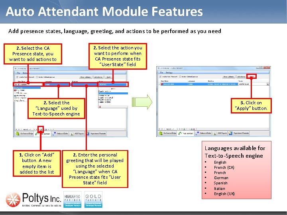Click Appointment Reminder icon in dropdowns window
287x215 pixels.
pyautogui.click(x=88, y=134)
